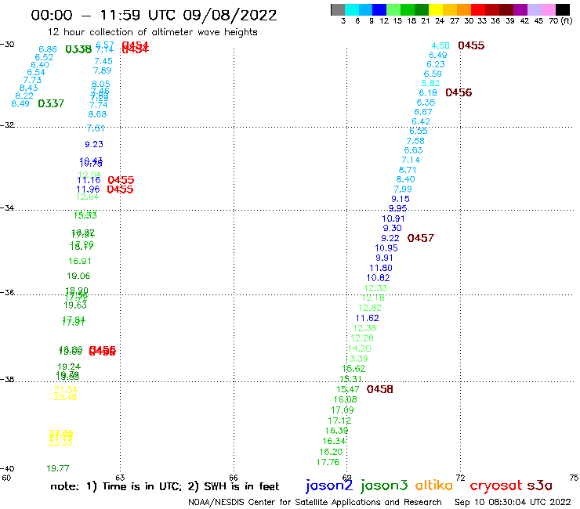Click the 16.91 wave height value
Image resolution: width=580 pixels, height=509 pixels.
click(79, 261)
